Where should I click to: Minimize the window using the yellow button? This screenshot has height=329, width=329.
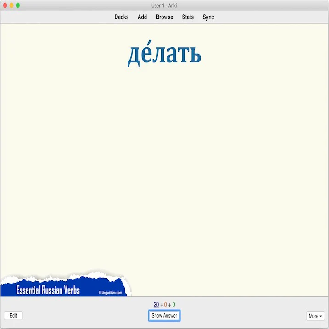tap(11, 6)
